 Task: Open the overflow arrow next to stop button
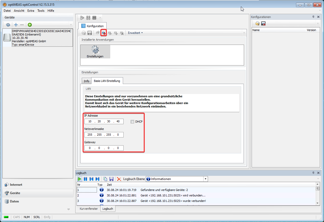tap(100, 18)
